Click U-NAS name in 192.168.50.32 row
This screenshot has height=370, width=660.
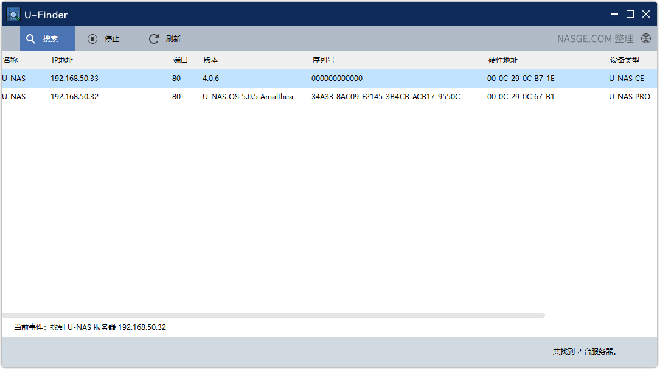point(13,96)
